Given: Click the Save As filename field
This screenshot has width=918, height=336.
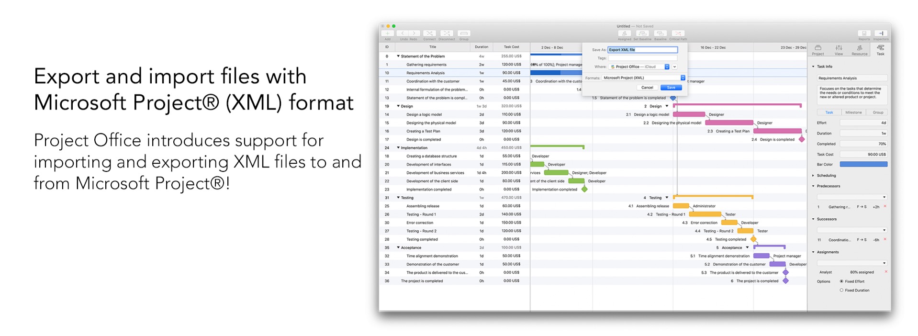Looking at the screenshot, I should click(643, 50).
